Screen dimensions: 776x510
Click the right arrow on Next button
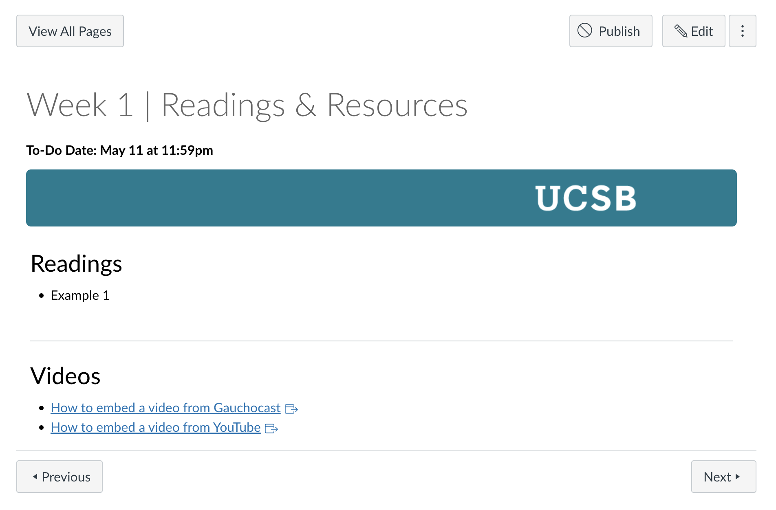(x=737, y=476)
